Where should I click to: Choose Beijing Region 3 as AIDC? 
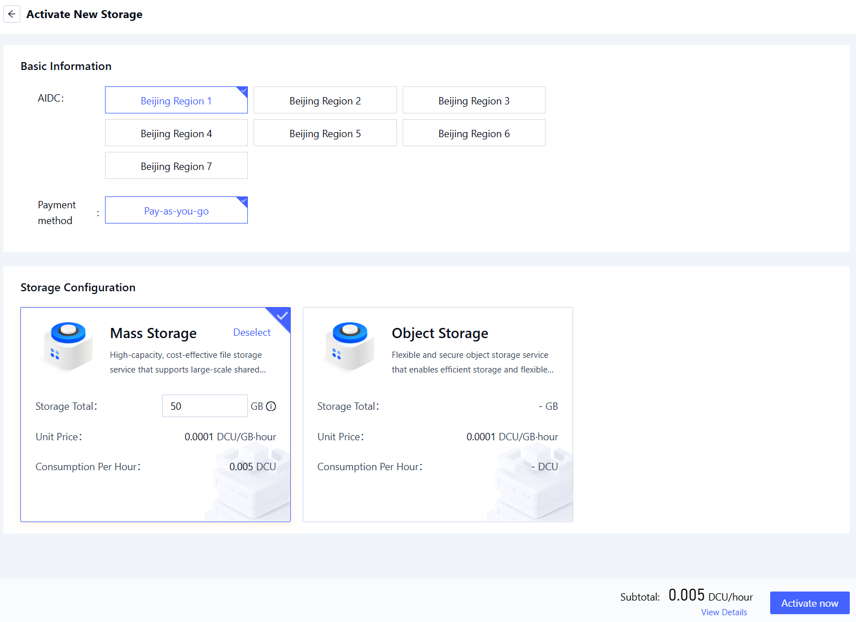pos(474,100)
